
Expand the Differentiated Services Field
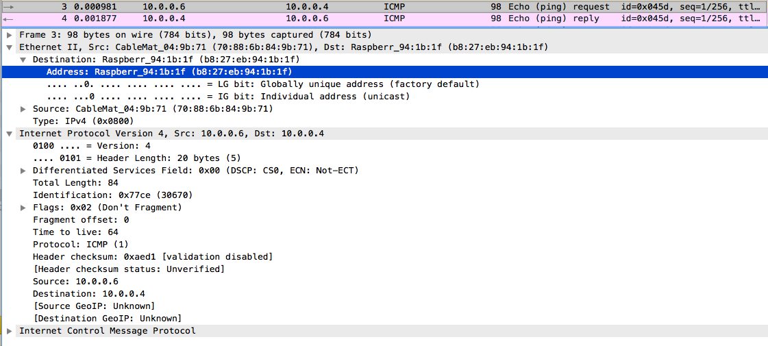tap(24, 171)
